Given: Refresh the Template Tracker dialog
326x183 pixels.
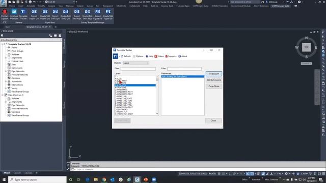Looking at the screenshot, I should (x=126, y=56).
